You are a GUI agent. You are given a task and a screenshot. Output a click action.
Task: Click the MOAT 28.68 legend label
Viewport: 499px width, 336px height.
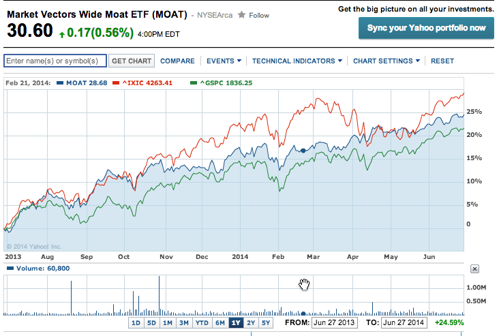(87, 83)
